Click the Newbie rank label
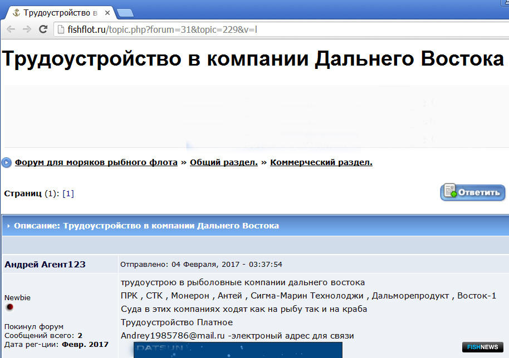This screenshot has width=509, height=358. 17,297
